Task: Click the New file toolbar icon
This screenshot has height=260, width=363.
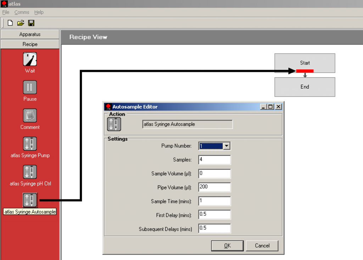Action: (x=10, y=23)
